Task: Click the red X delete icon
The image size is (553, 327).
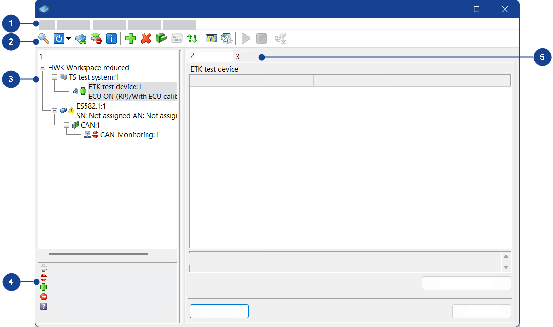Action: click(146, 38)
